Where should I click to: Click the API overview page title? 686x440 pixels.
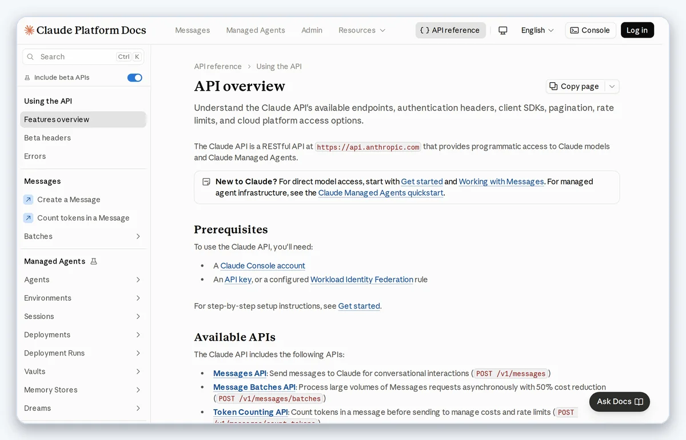click(x=240, y=86)
